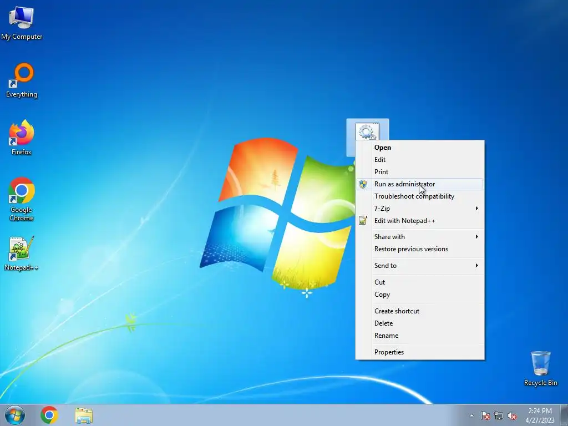Choose Delete from the context menu
This screenshot has width=568, height=426.
coord(420,323)
